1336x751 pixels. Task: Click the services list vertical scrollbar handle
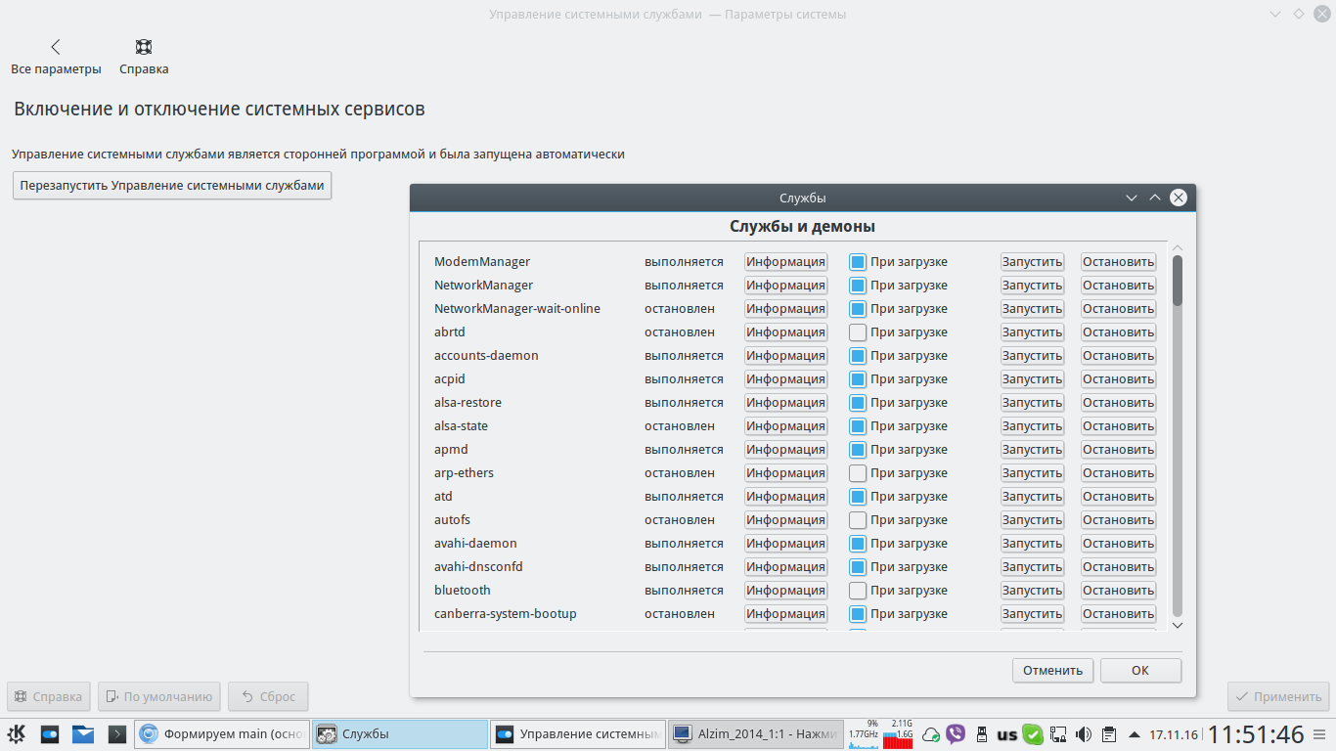1178,281
